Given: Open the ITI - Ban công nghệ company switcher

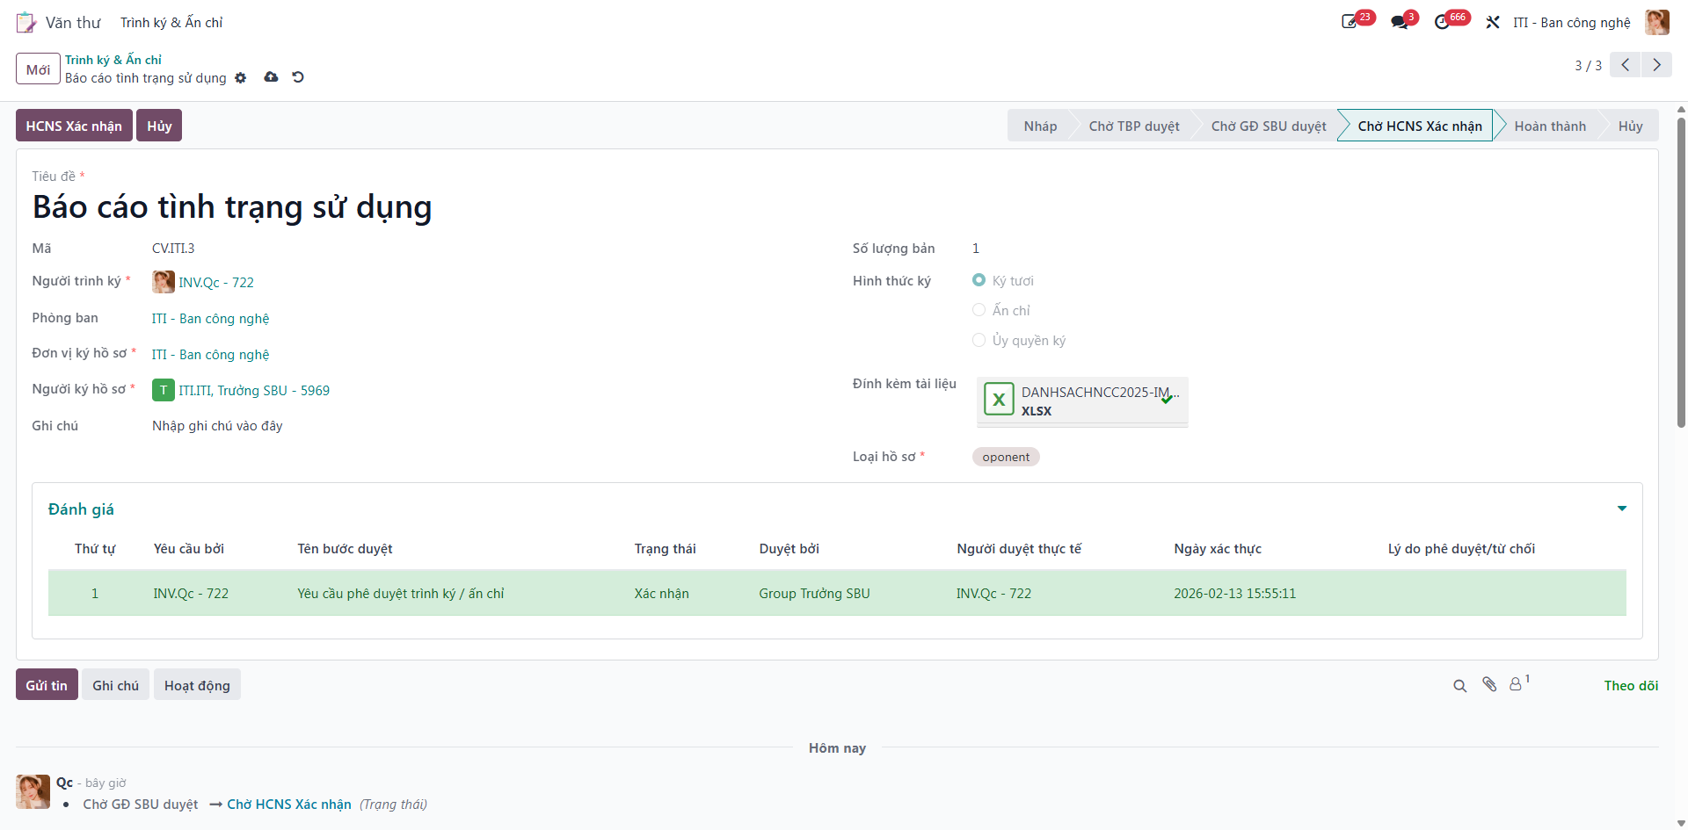Looking at the screenshot, I should coord(1571,23).
